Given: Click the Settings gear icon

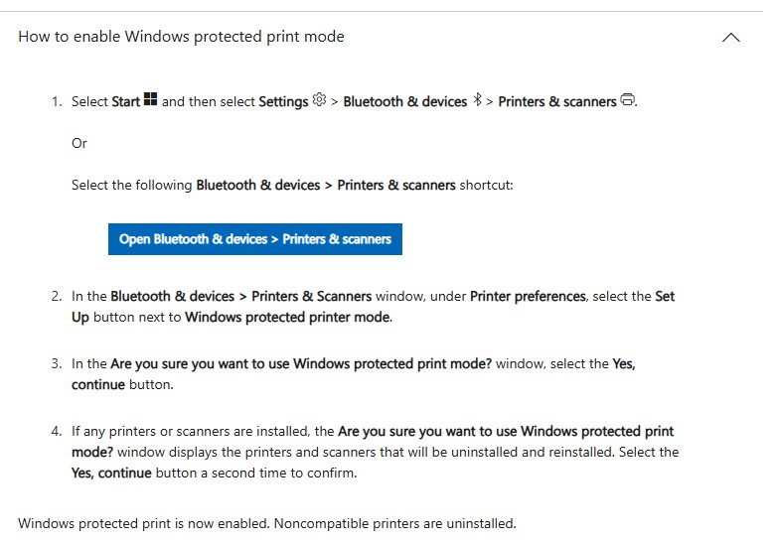Looking at the screenshot, I should (x=320, y=100).
